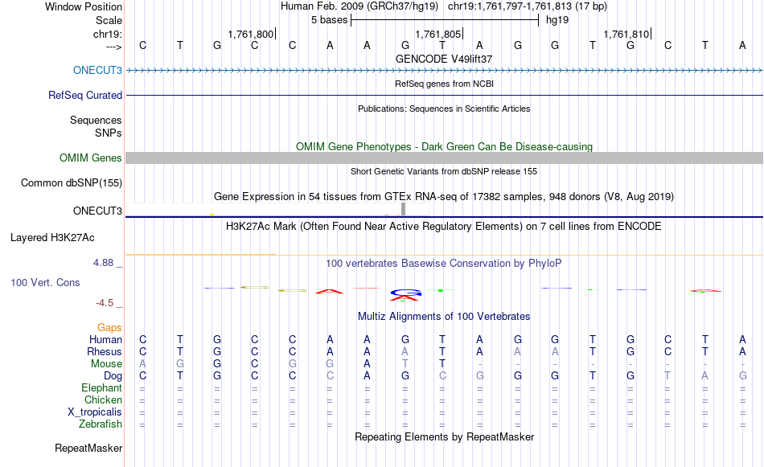Click the black ONECUT3 GTEx expression label
The height and width of the screenshot is (467, 764).
pyautogui.click(x=97, y=211)
